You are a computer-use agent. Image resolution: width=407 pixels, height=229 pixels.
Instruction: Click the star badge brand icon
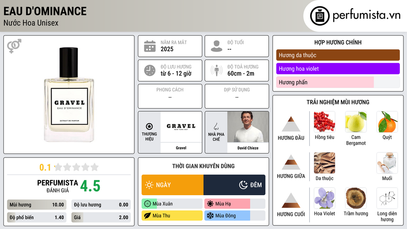pyautogui.click(x=149, y=126)
